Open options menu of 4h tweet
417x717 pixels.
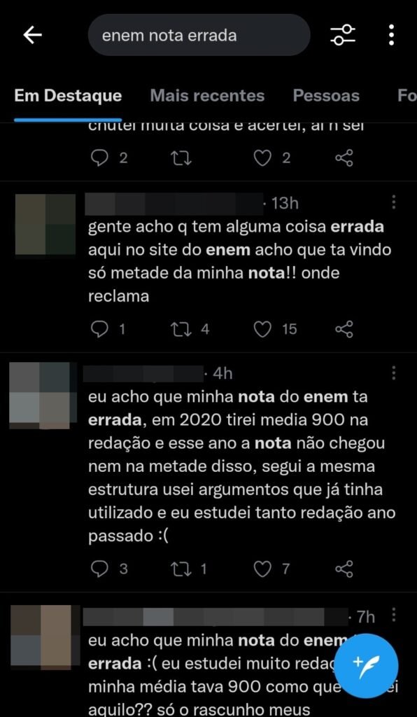[x=394, y=373]
